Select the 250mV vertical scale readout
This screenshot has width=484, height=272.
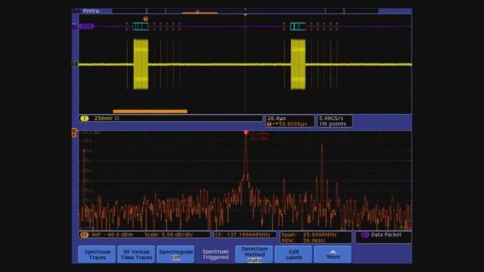[107, 118]
